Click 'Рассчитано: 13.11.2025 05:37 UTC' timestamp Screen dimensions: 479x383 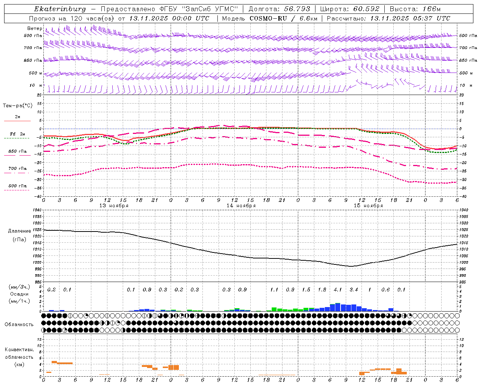click(x=388, y=18)
